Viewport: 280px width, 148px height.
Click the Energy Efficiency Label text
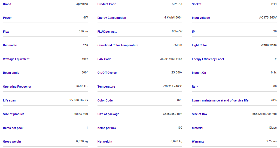[208, 59]
